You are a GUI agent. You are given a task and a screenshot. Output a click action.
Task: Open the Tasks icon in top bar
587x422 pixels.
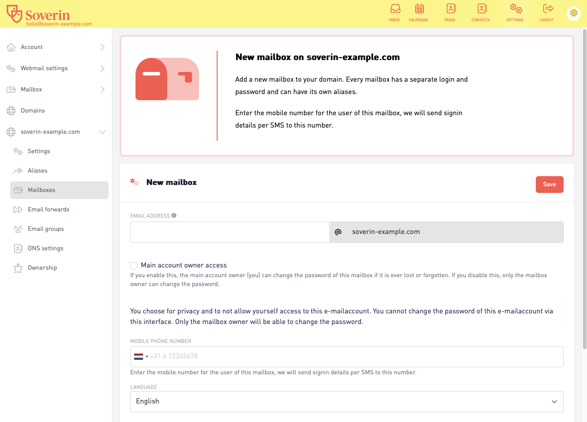click(451, 8)
